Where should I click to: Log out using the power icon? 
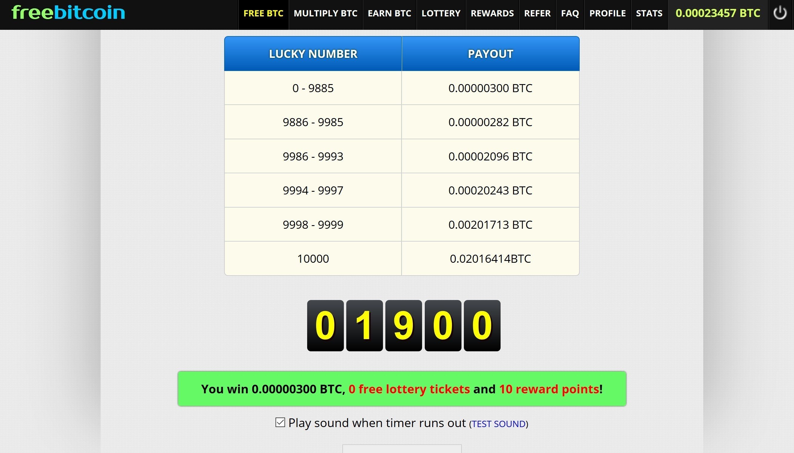pos(780,13)
